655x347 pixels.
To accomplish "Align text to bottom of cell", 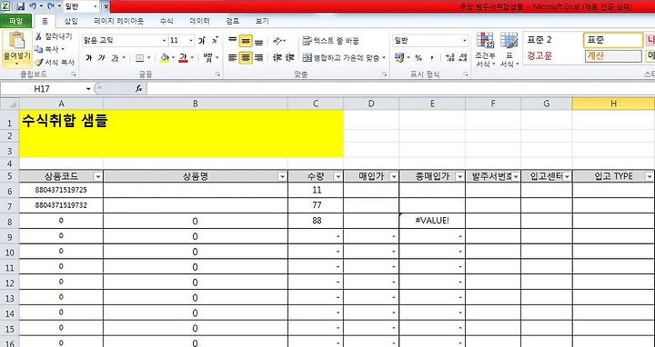I will [259, 41].
